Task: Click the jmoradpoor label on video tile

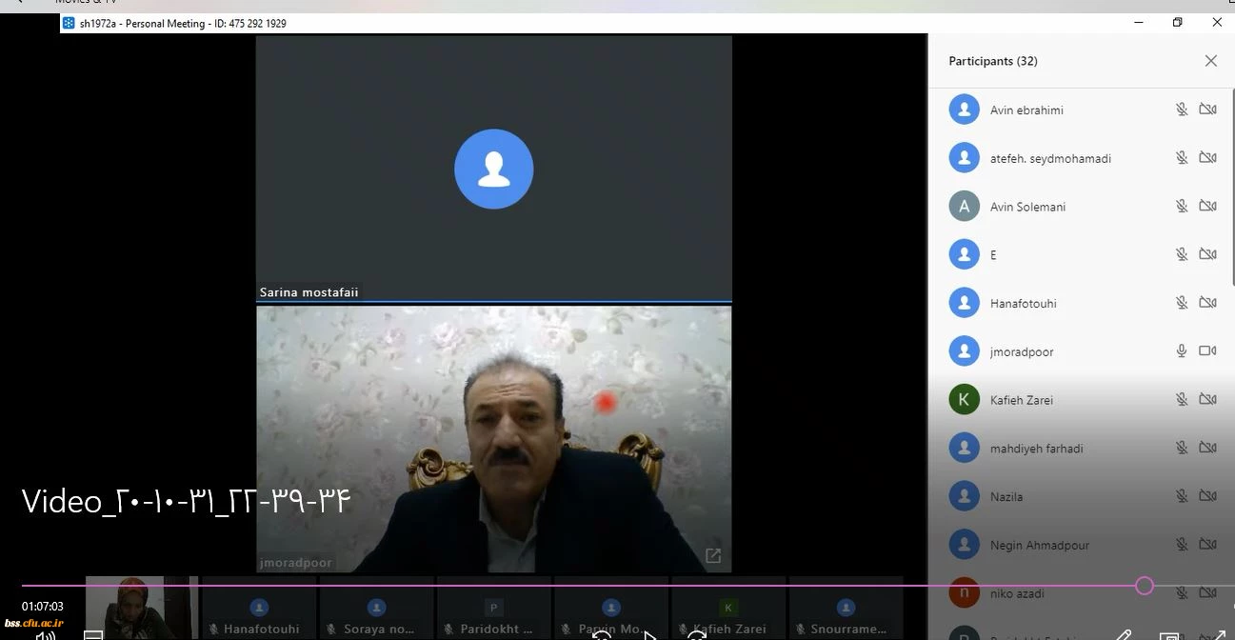Action: [x=296, y=563]
